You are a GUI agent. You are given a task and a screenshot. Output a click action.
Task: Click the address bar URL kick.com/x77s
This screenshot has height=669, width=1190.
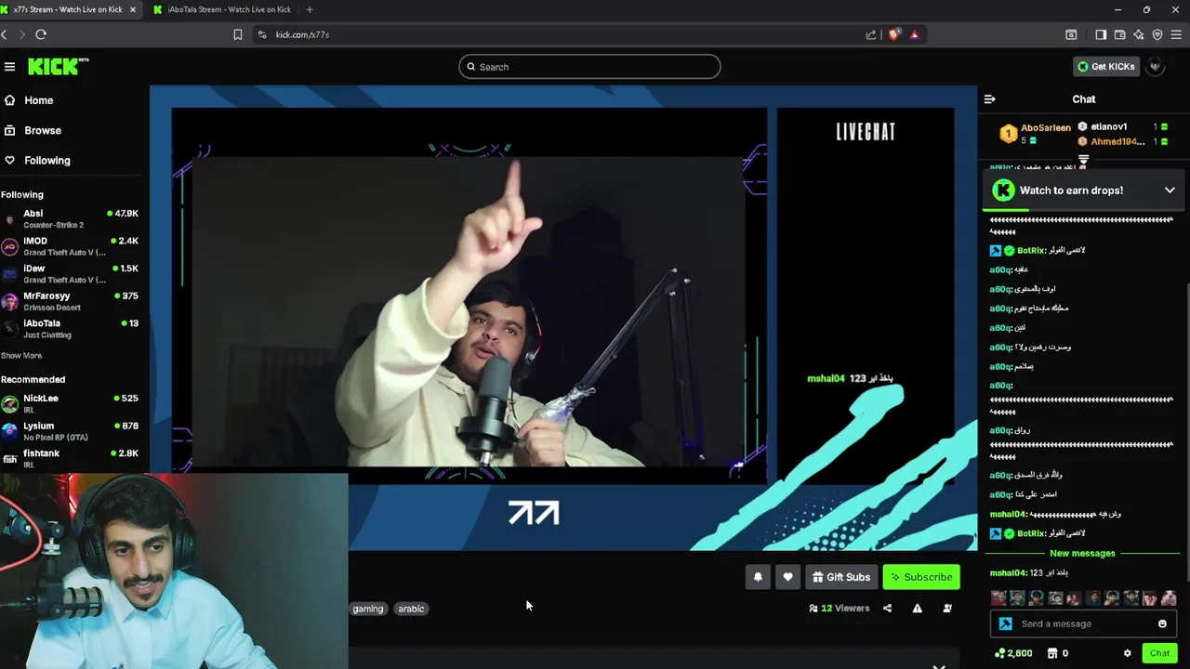tap(302, 34)
